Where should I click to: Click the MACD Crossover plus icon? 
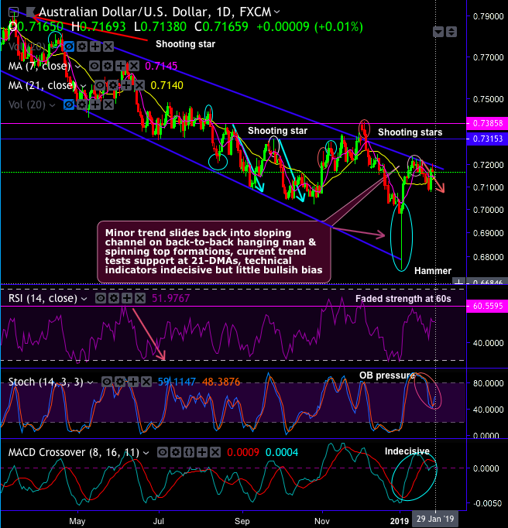click(x=202, y=452)
